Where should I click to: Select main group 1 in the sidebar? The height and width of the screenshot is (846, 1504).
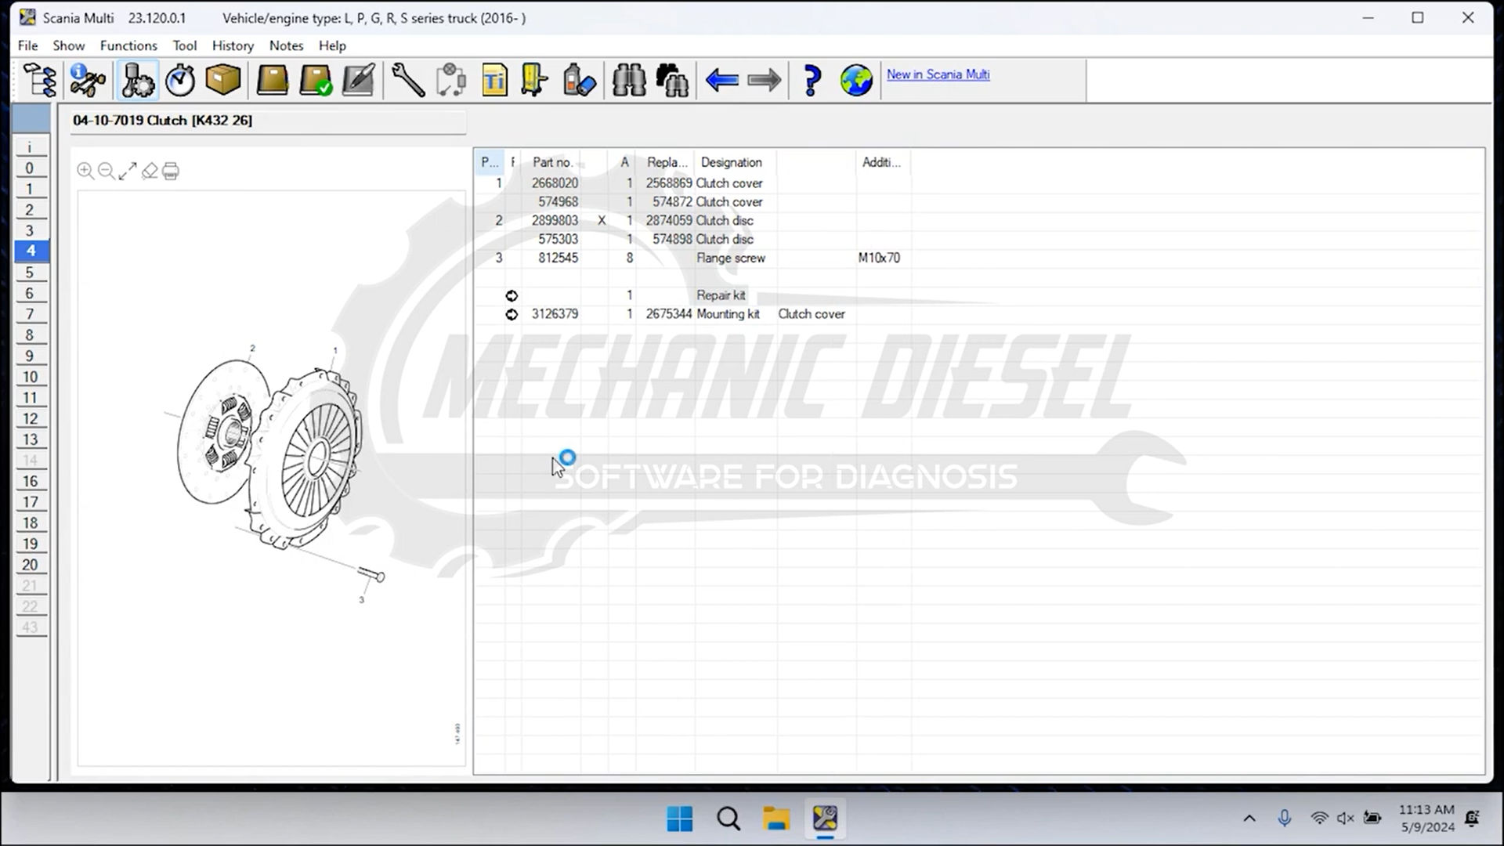click(x=30, y=189)
